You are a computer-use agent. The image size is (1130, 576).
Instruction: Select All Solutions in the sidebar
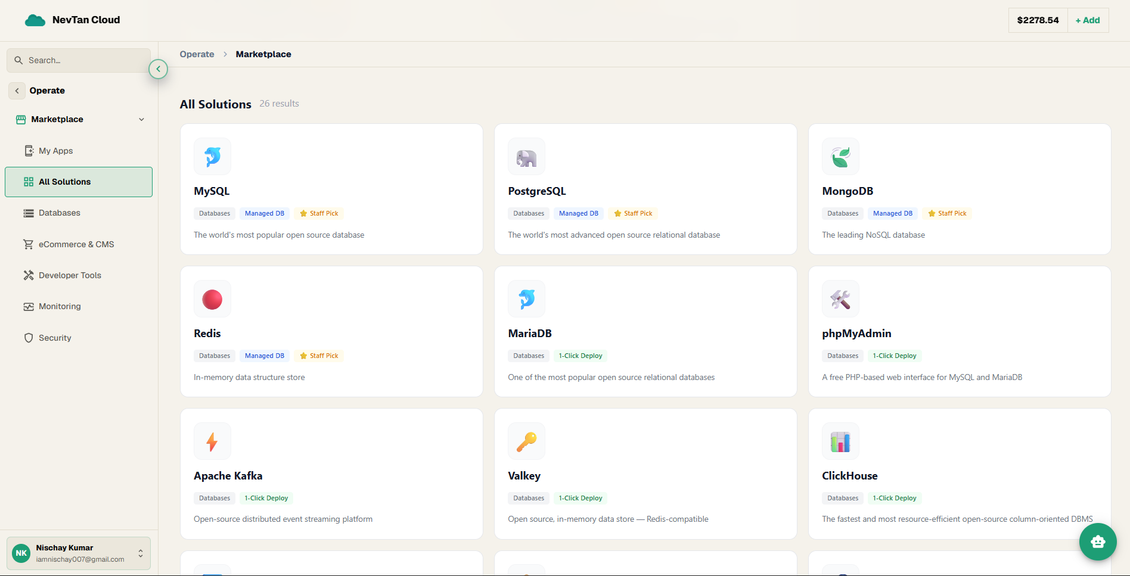(79, 182)
